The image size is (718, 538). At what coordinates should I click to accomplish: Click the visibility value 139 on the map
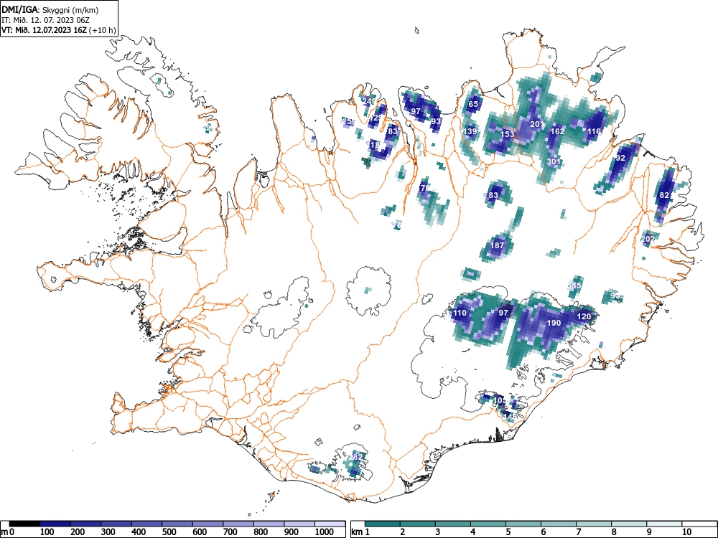point(470,131)
